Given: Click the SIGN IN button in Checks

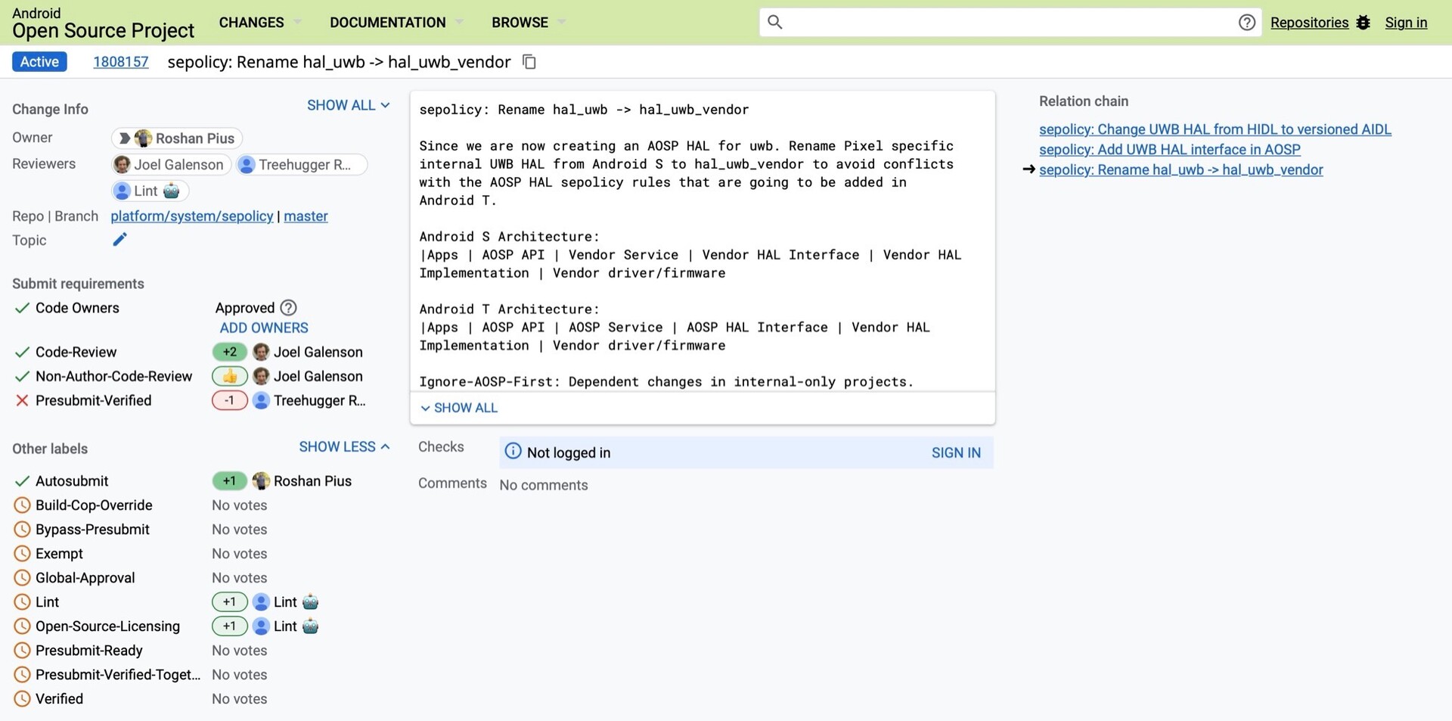Looking at the screenshot, I should (x=955, y=452).
